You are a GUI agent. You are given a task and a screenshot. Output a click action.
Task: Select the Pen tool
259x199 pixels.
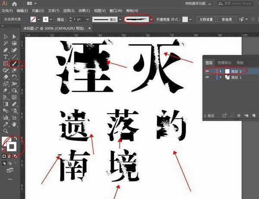pos(6,50)
